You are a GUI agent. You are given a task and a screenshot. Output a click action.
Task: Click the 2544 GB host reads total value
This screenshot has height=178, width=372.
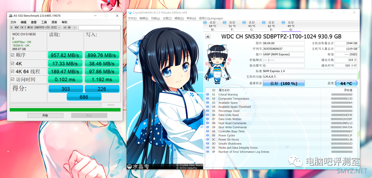pyautogui.click(x=346, y=43)
